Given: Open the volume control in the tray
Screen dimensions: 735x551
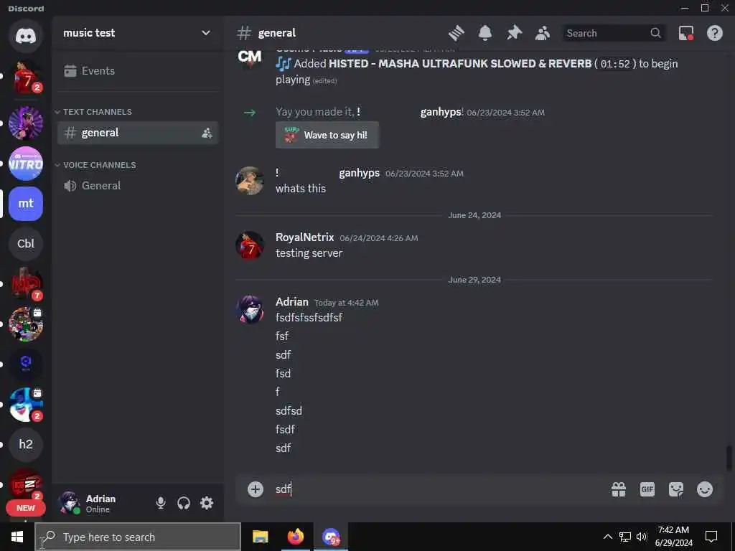Looking at the screenshot, I should (642, 537).
